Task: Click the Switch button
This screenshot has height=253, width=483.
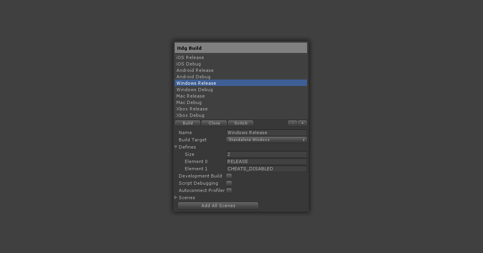Action: pos(240,123)
